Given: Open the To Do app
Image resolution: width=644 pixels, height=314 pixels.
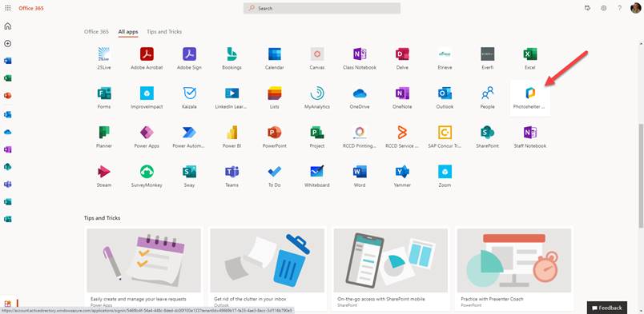Looking at the screenshot, I should [x=275, y=177].
